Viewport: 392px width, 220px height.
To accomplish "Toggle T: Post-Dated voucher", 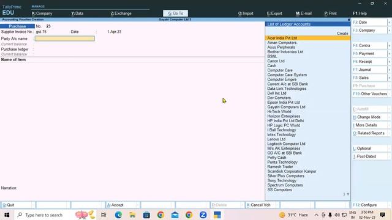I will 369,156.
